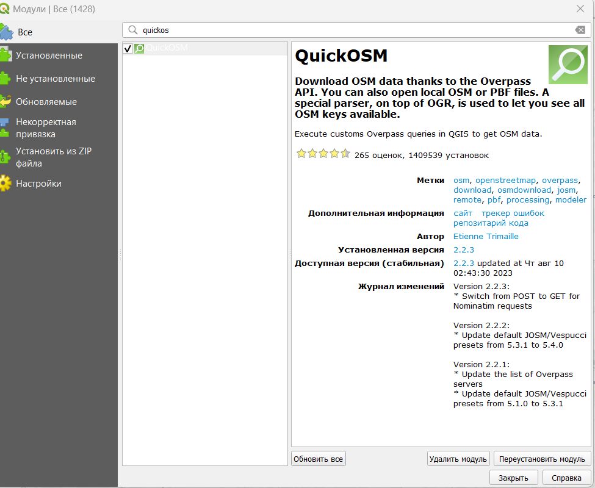Click the plugin search input field
Screen dimensions: 595x488
[x=354, y=30]
